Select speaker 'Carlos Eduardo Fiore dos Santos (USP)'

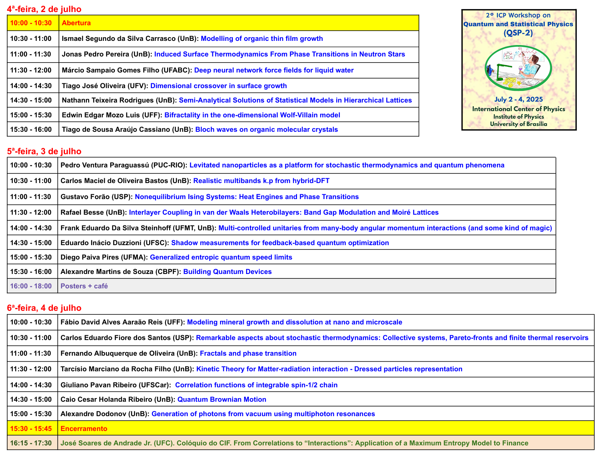(x=127, y=338)
